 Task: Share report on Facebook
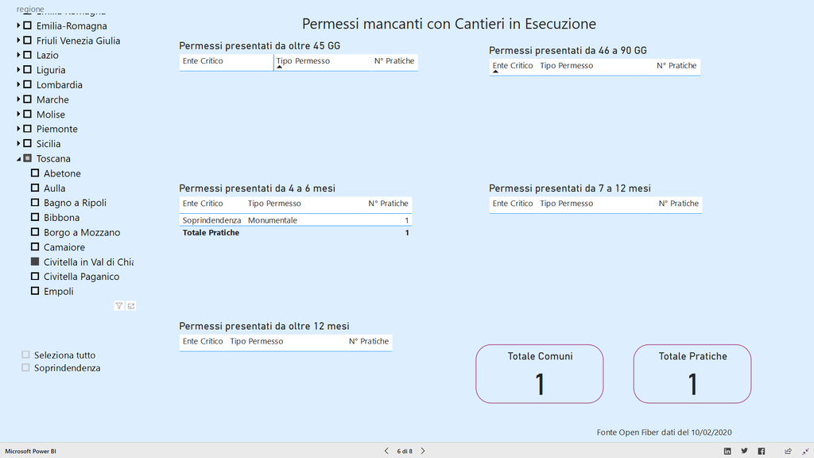click(762, 451)
